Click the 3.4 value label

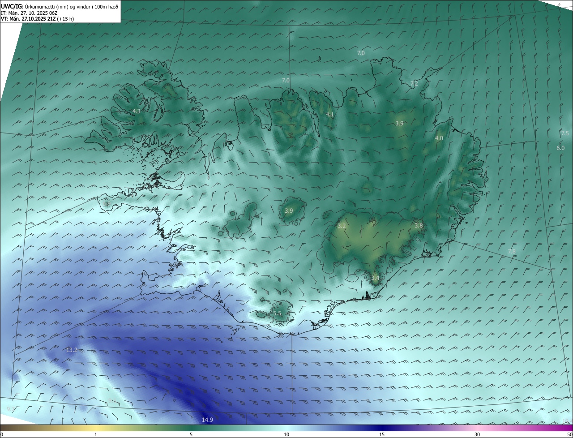(375, 278)
